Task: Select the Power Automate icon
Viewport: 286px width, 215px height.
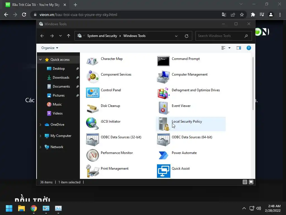Action: point(163,155)
